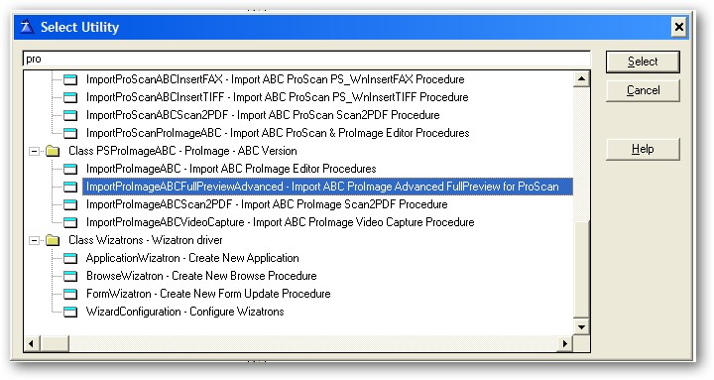Click the Cancel button
Image resolution: width=714 pixels, height=380 pixels.
click(x=643, y=90)
